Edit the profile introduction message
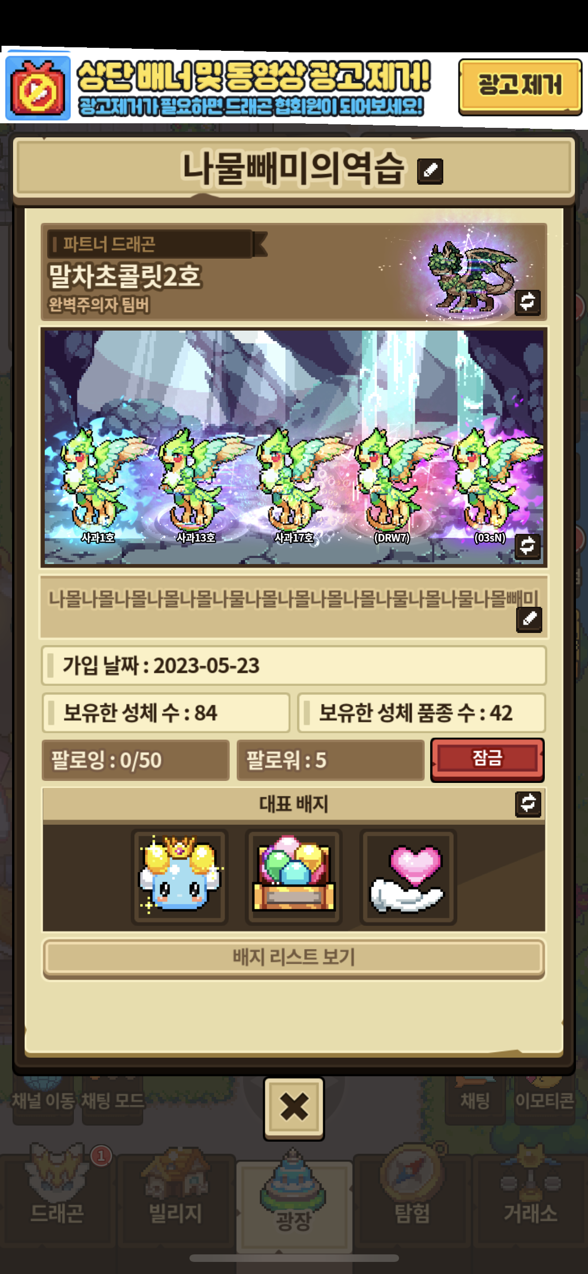This screenshot has width=588, height=1274. 529,619
